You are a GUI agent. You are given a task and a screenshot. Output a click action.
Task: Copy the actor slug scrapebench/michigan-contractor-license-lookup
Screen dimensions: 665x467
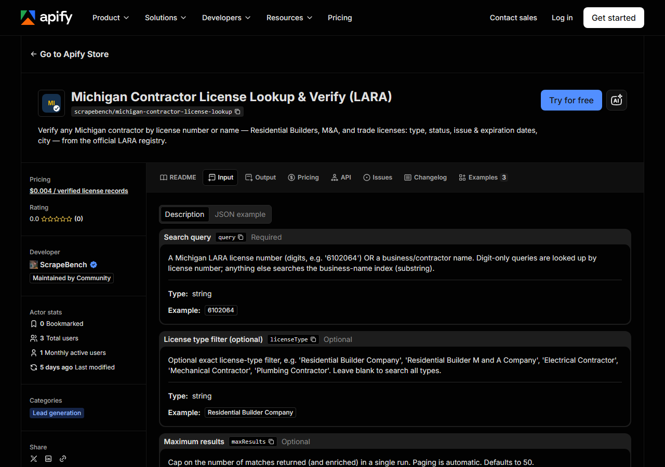237,112
